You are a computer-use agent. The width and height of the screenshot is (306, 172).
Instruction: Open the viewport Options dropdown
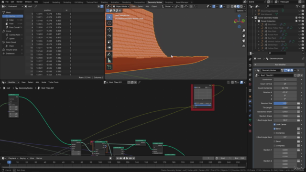click(x=241, y=11)
